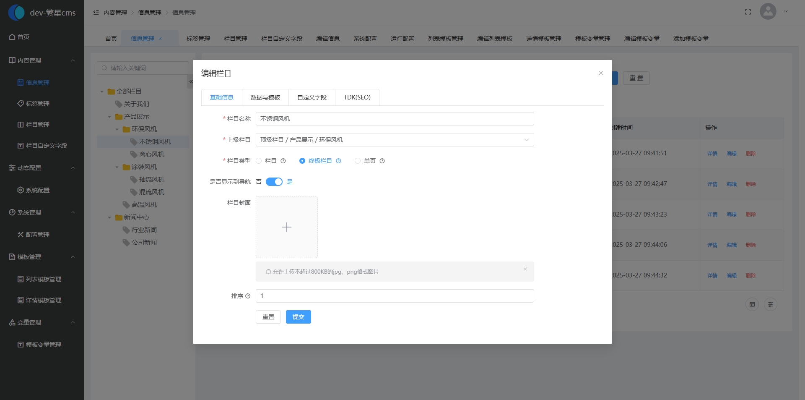Click the user avatar icon

(x=768, y=12)
